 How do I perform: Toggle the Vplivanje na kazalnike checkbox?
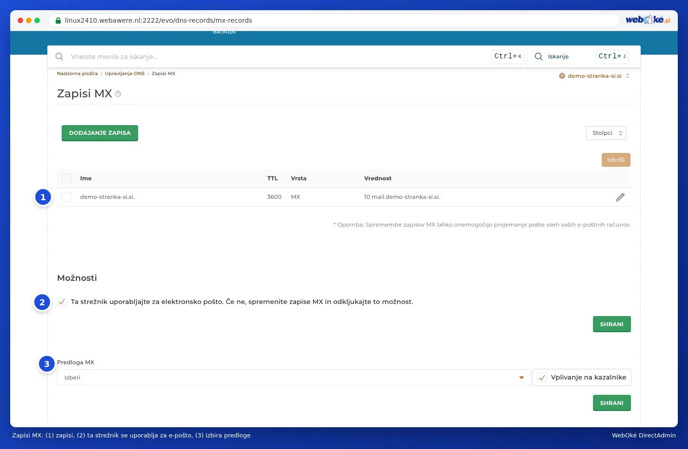541,378
